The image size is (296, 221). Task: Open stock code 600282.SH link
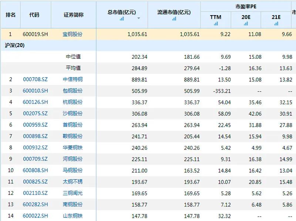pyautogui.click(x=35, y=204)
